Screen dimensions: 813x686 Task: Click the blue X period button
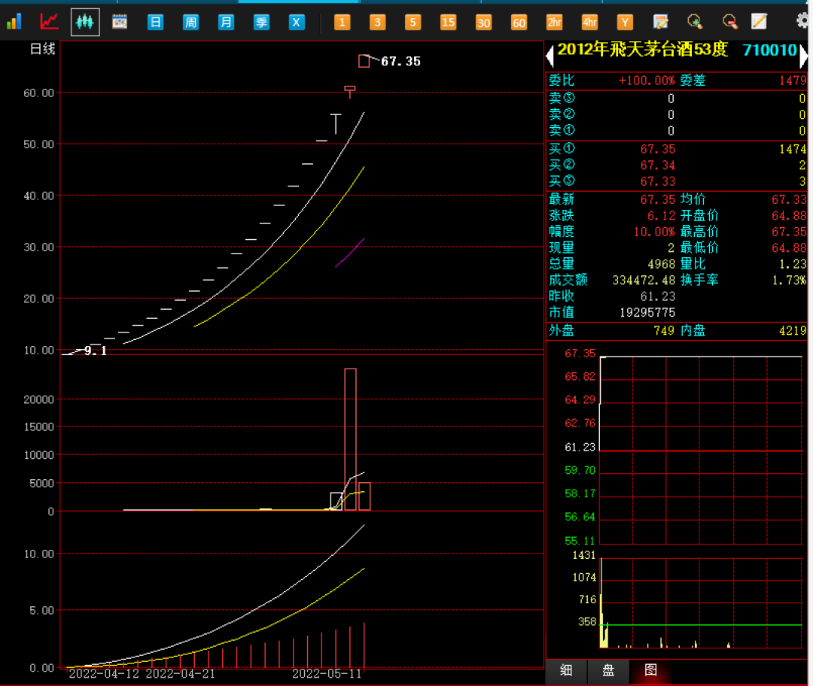coord(296,23)
